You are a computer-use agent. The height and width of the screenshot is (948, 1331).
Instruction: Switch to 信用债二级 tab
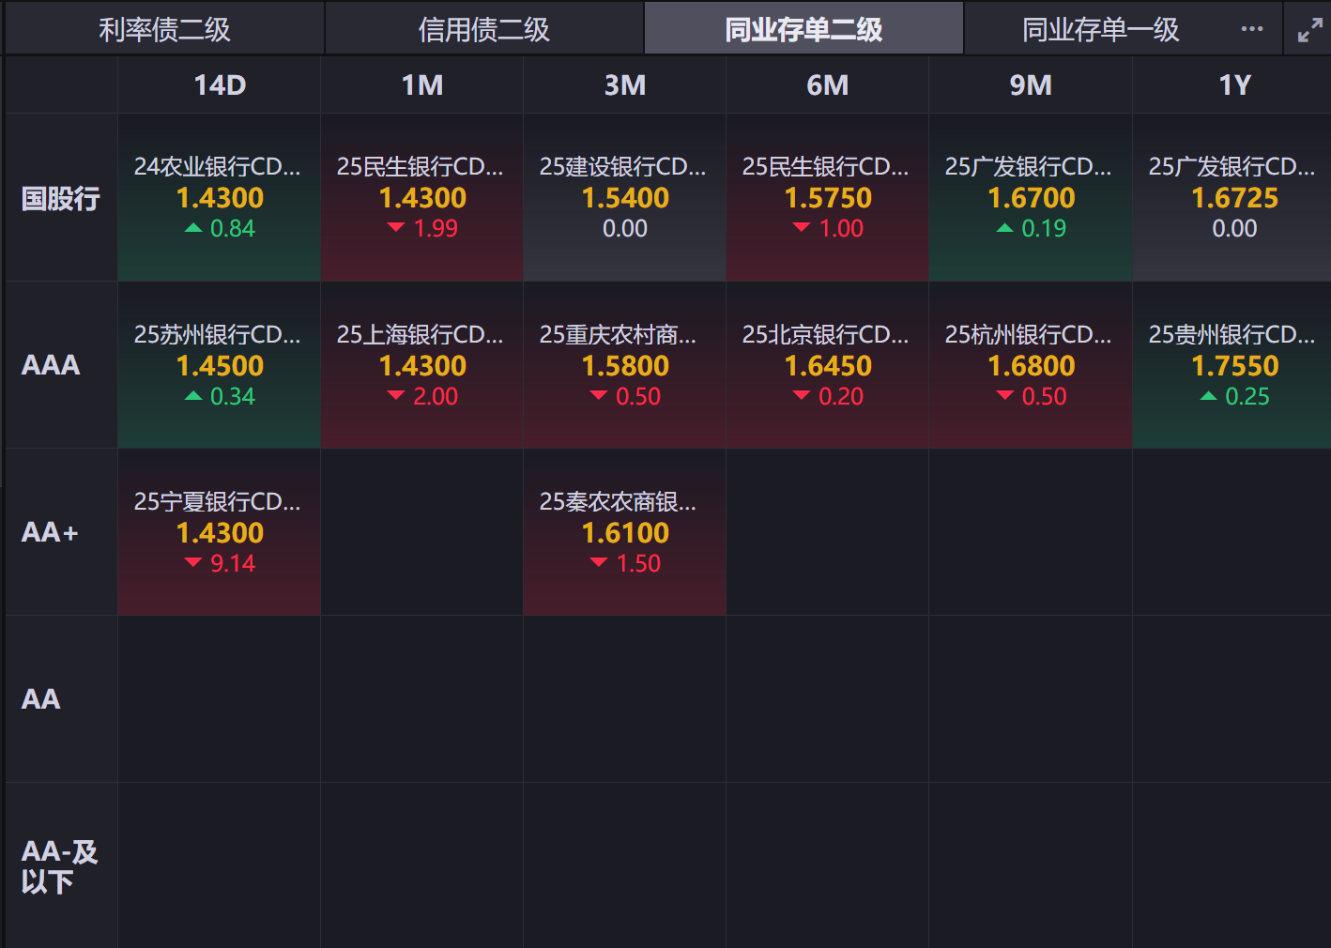484,29
